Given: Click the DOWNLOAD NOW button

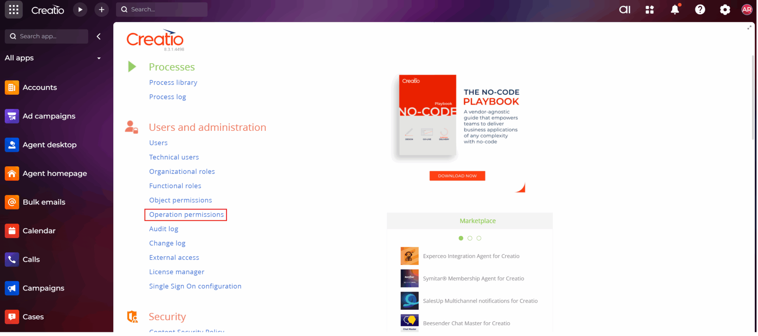Looking at the screenshot, I should 457,176.
